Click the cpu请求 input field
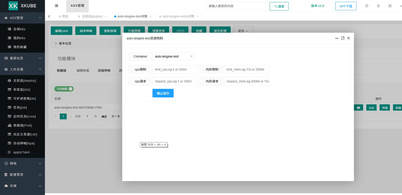This screenshot has width=402, height=195. pos(175,81)
